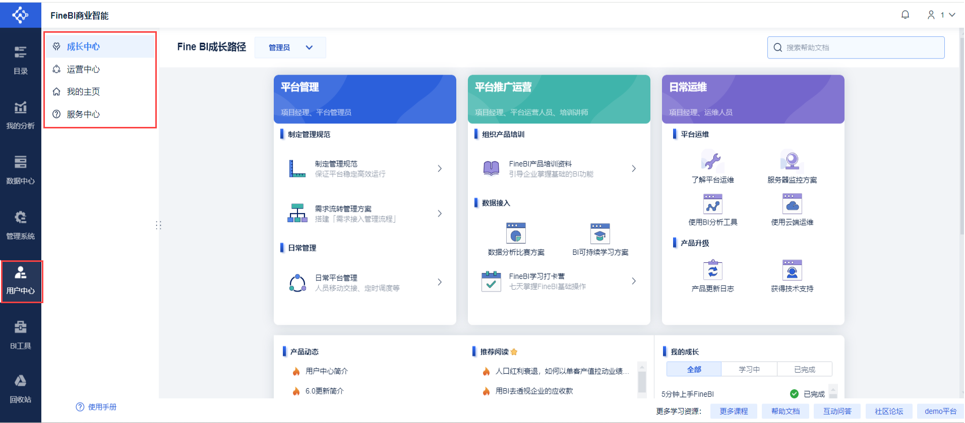This screenshot has height=423, width=965.
Task: Open 我的分析 in the sidebar
Action: tap(21, 115)
